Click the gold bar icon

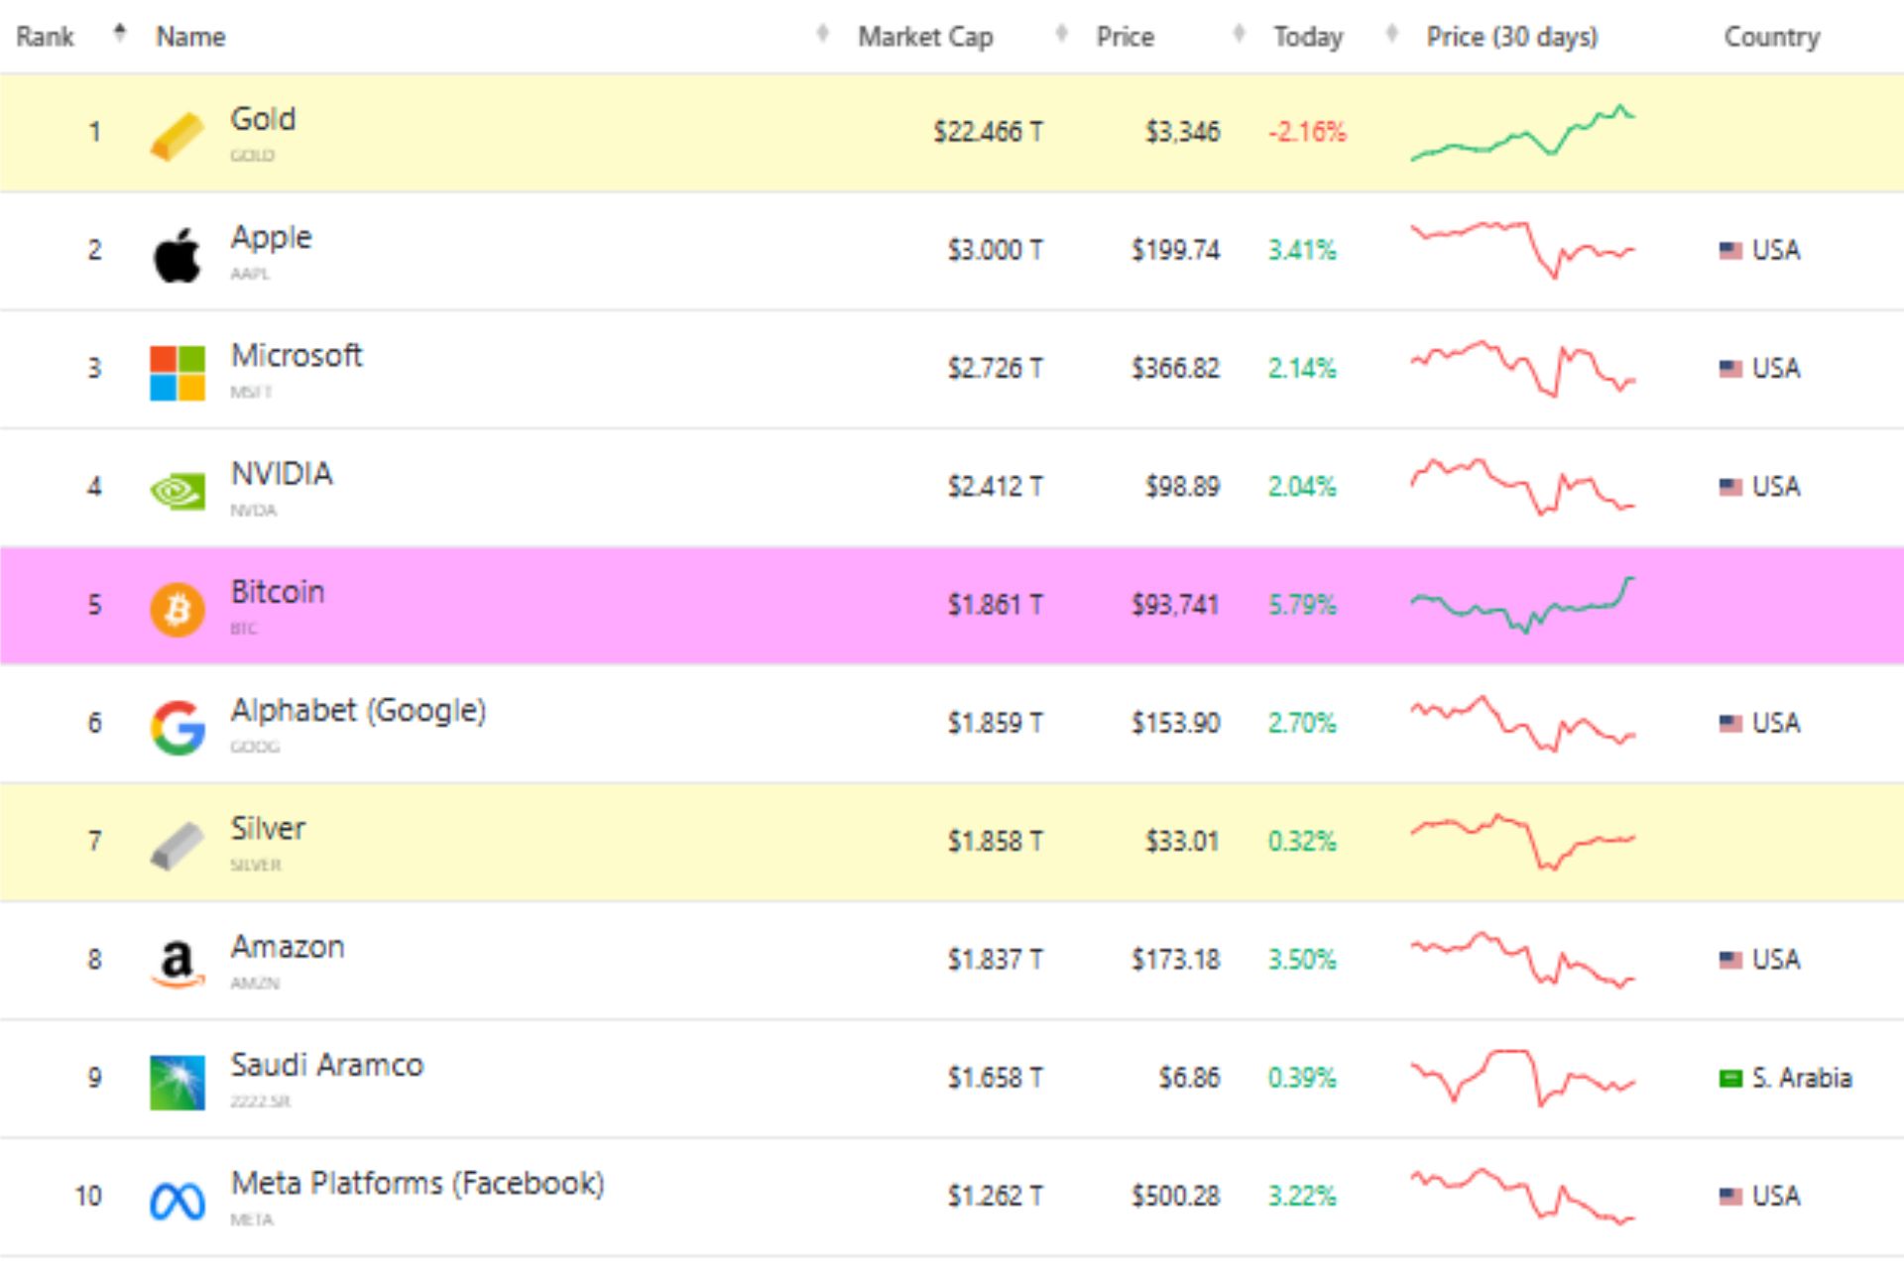(177, 135)
